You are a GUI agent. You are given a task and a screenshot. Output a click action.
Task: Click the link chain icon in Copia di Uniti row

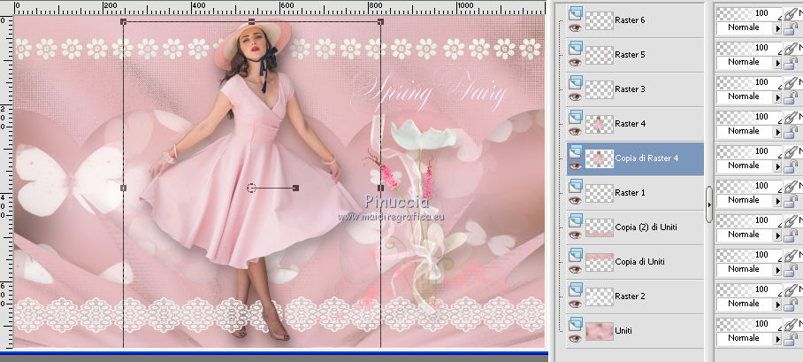791,256
